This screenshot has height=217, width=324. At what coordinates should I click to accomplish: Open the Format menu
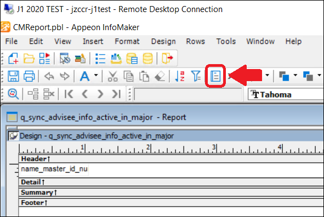(127, 41)
